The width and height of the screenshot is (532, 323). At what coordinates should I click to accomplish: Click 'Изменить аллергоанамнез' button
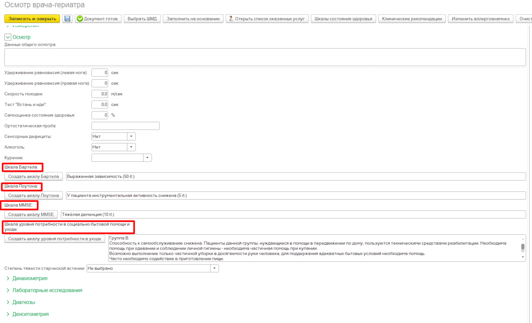[481, 19]
